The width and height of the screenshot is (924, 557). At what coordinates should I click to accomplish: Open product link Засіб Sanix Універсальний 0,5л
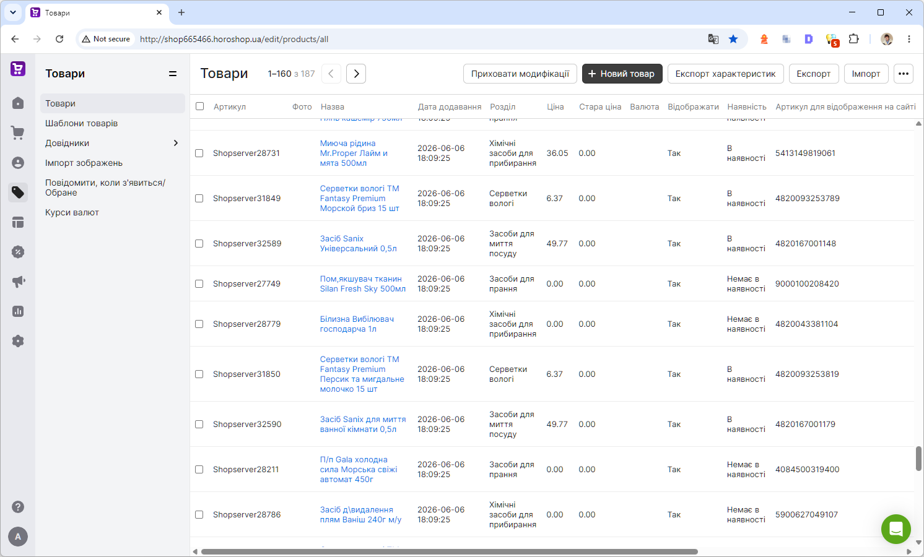[358, 243]
